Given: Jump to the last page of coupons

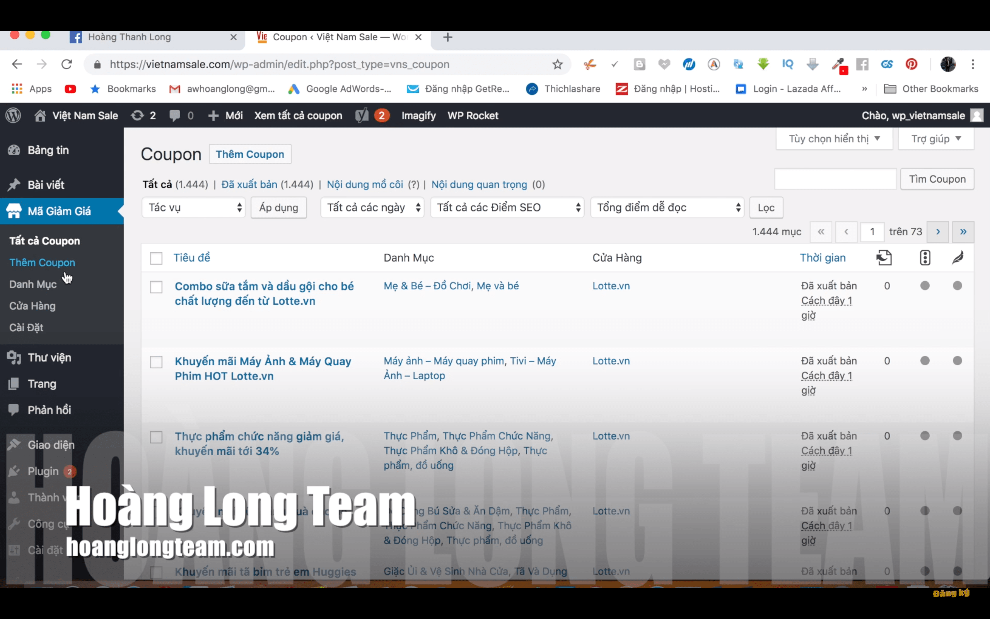Looking at the screenshot, I should click(963, 232).
